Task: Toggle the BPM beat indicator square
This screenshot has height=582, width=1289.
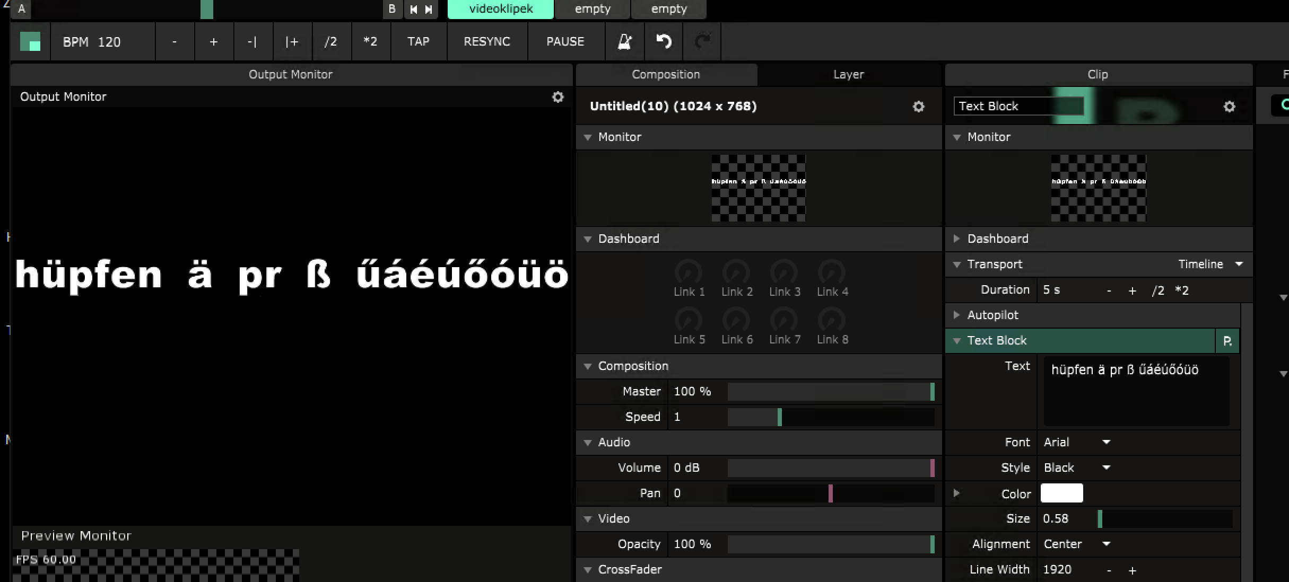Action: pos(30,41)
